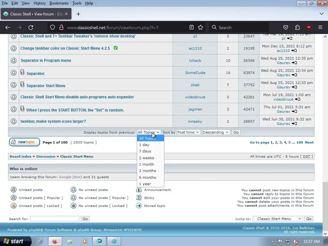Go to the Next page link
328x246 pixels.
[309, 143]
